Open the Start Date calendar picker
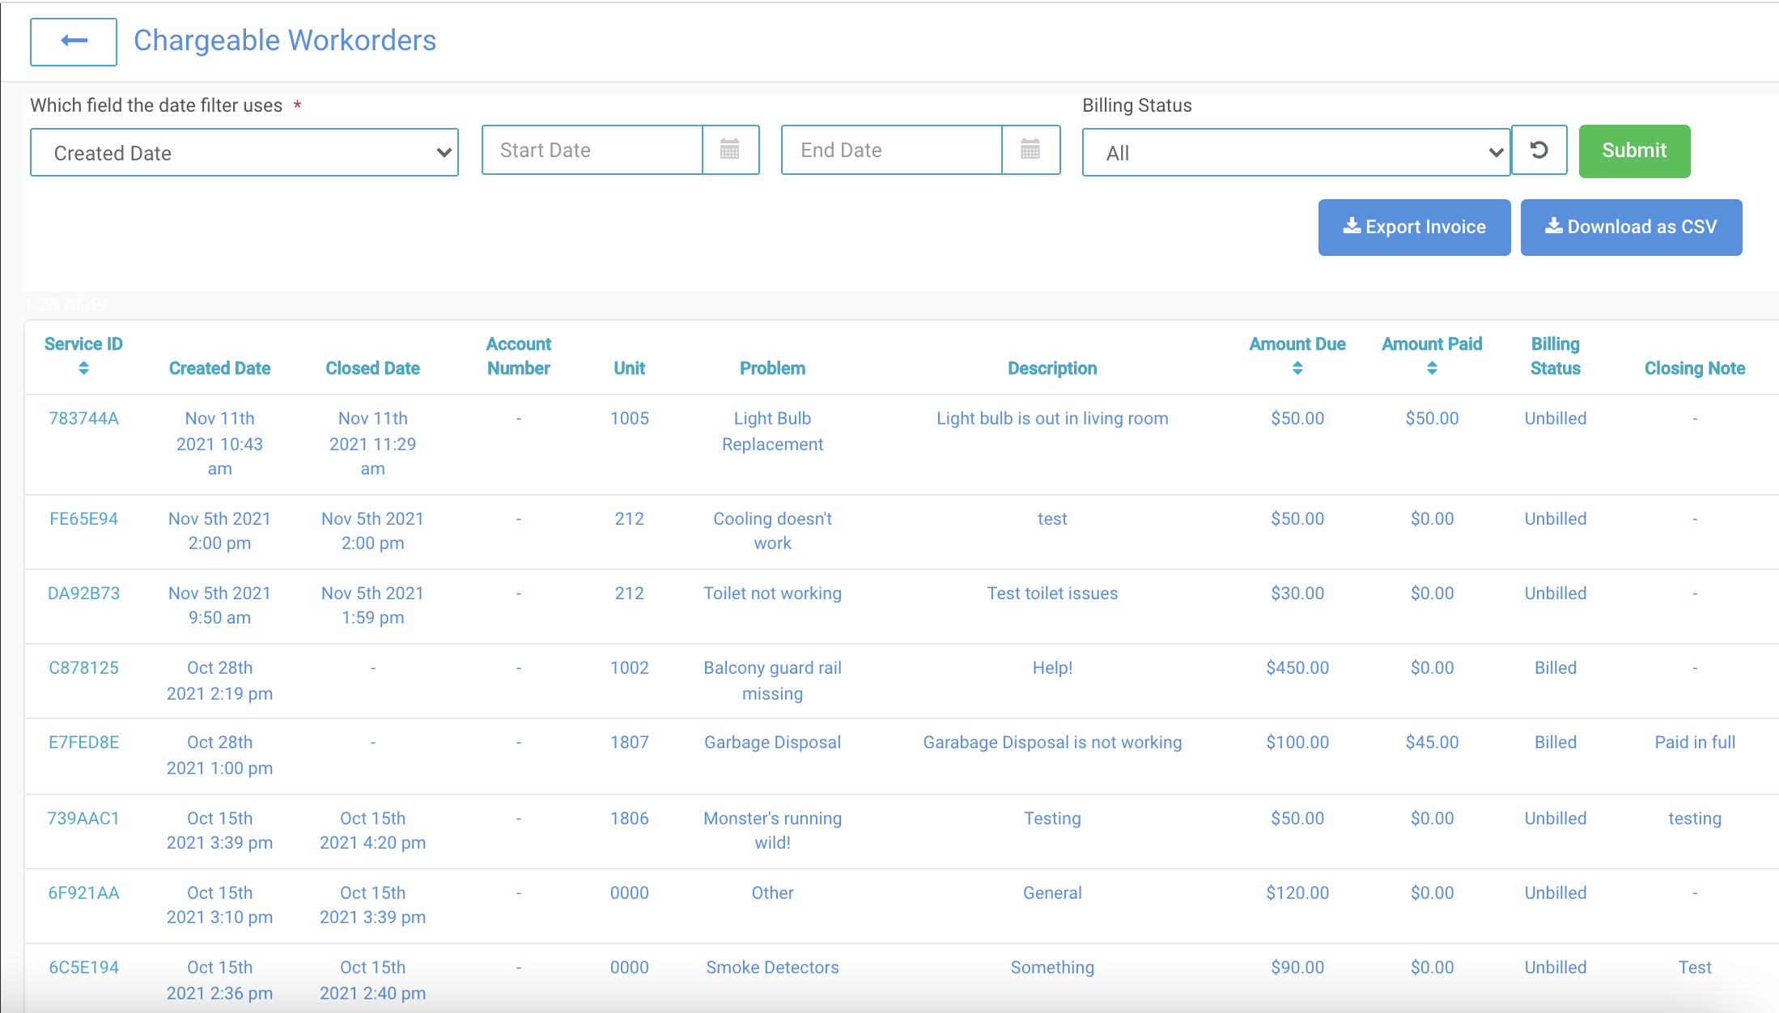Viewport: 1779px width, 1013px height. coord(729,150)
